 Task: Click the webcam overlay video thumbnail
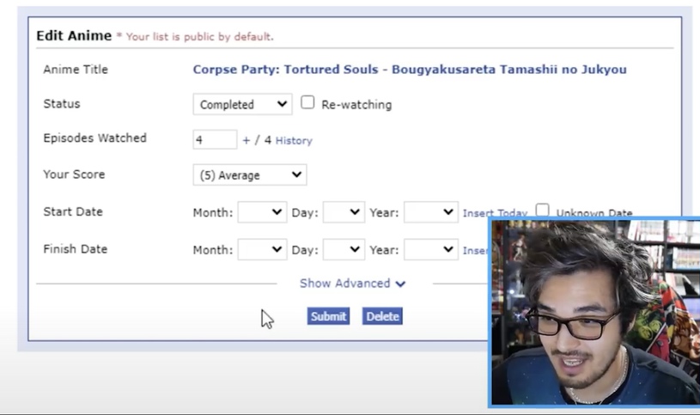point(594,311)
